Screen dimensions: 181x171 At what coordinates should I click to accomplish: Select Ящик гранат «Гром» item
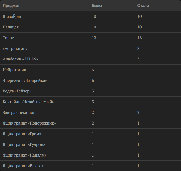tap(22, 134)
